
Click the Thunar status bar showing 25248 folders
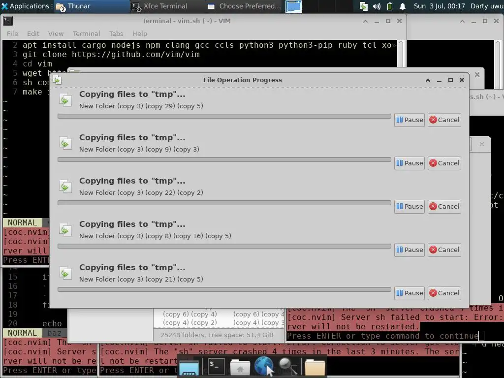[x=217, y=335]
